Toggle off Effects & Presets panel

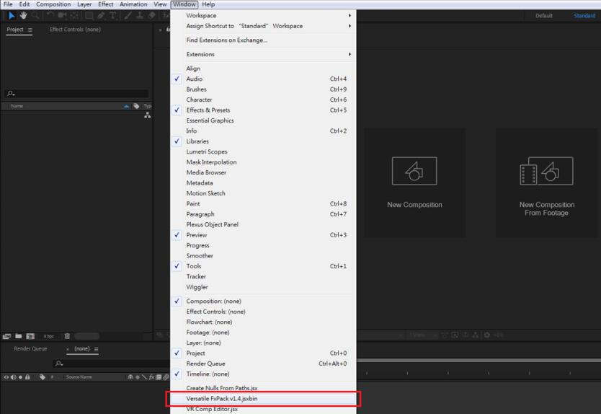click(x=208, y=110)
